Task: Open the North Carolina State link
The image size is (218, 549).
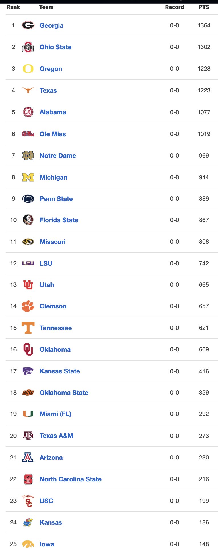Action: pos(71,479)
